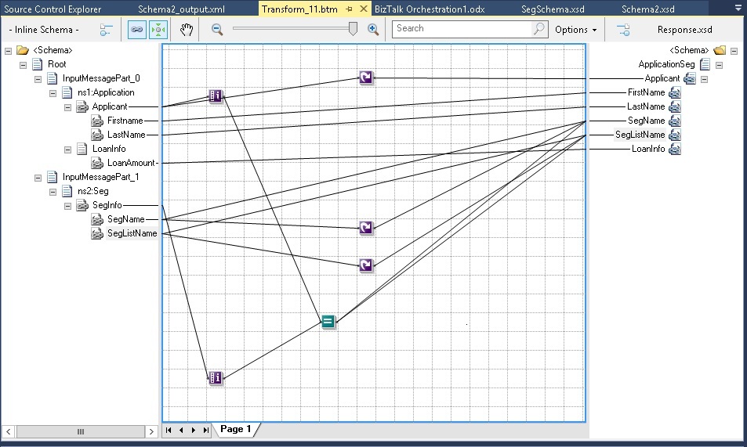The height and width of the screenshot is (447, 747).
Task: Click the Inline Schema source label
Action: pos(44,30)
